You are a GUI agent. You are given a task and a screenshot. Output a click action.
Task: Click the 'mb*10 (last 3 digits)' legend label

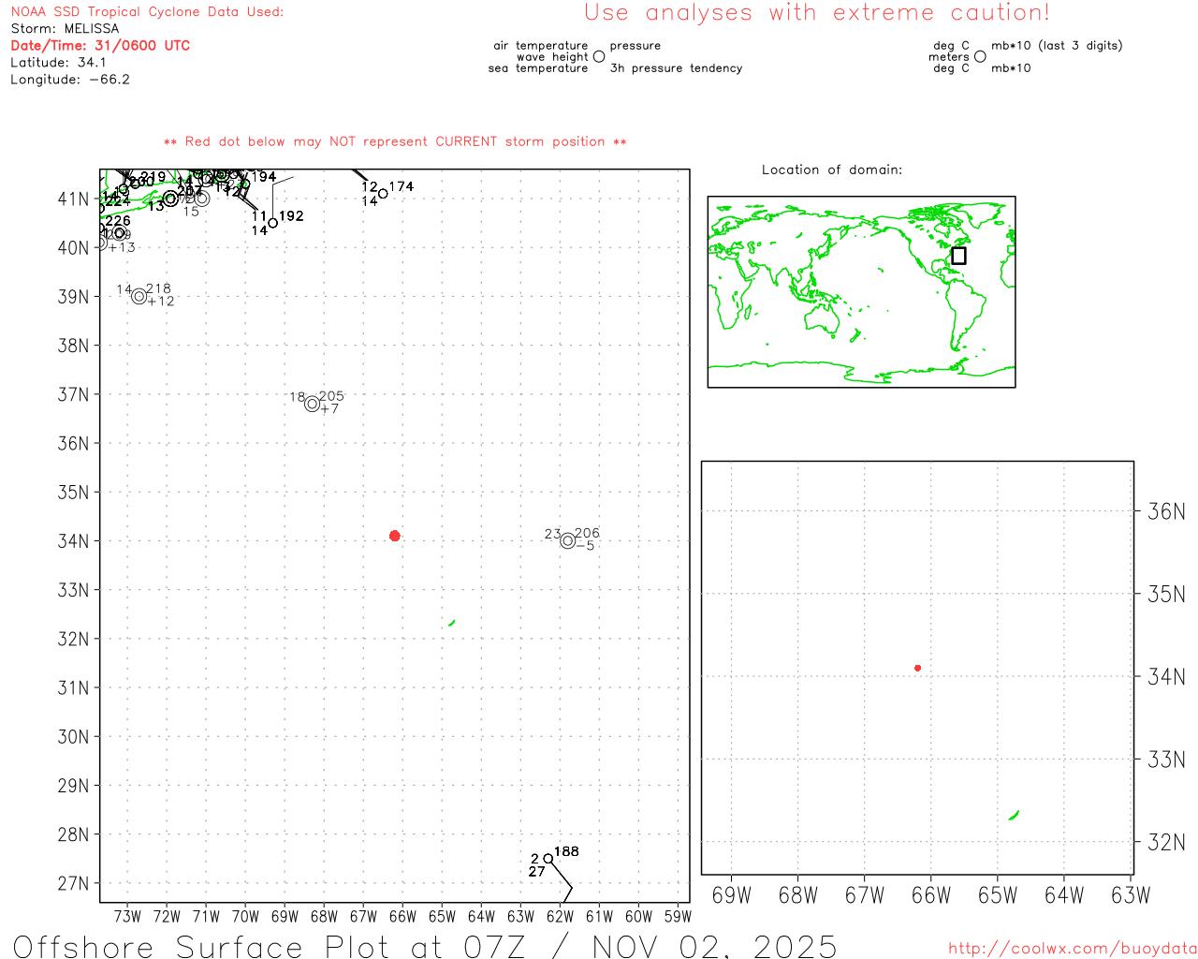point(1057,45)
